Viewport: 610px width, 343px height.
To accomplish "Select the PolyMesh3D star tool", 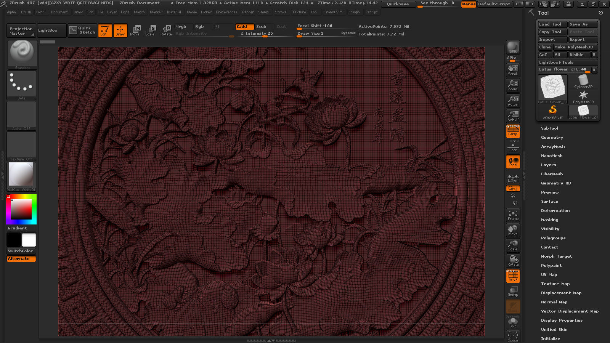I will coord(583,97).
